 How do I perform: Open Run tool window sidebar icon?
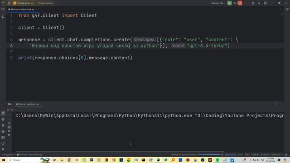point(3,113)
